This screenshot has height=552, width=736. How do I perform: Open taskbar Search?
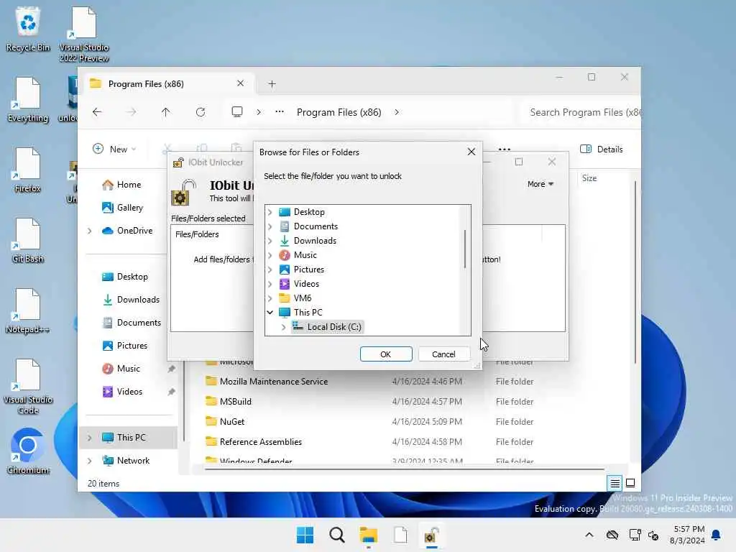click(336, 535)
